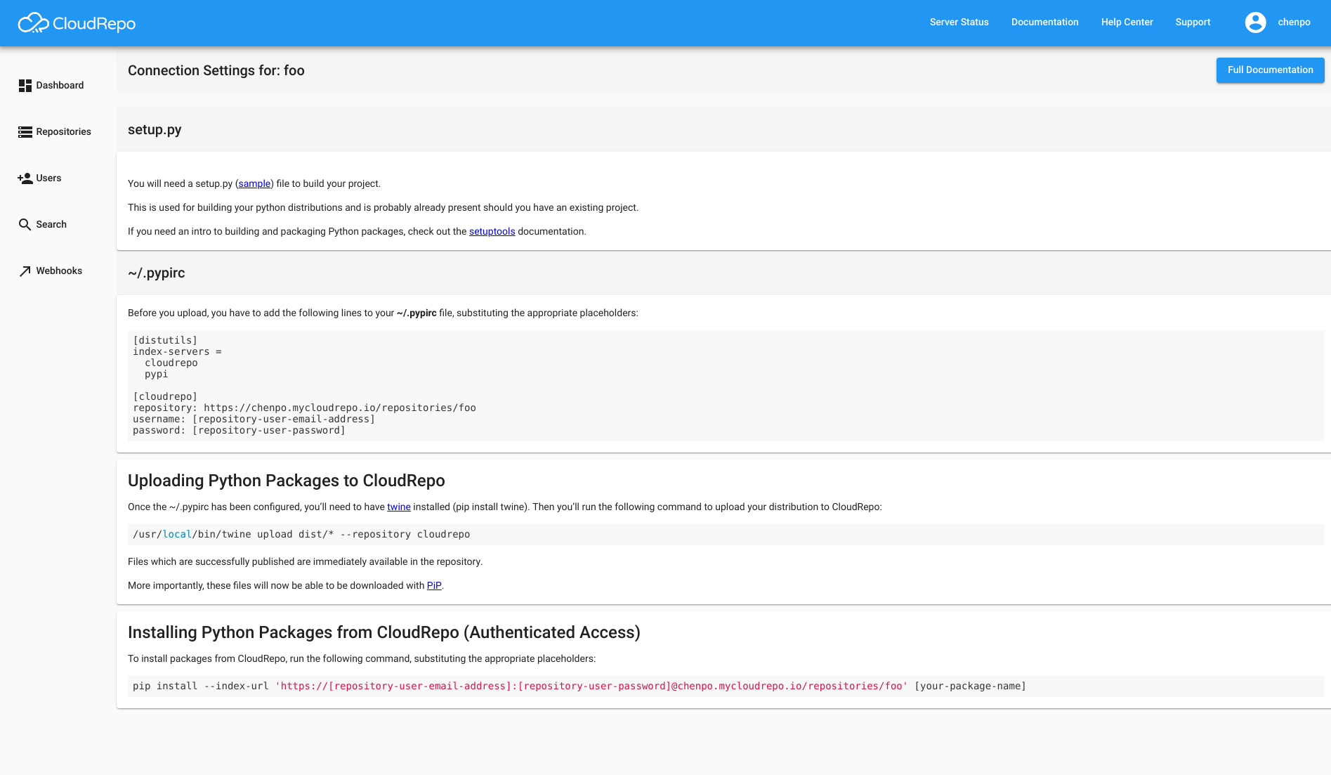Image resolution: width=1331 pixels, height=775 pixels.
Task: Open the setup.py sample link
Action: (x=254, y=184)
